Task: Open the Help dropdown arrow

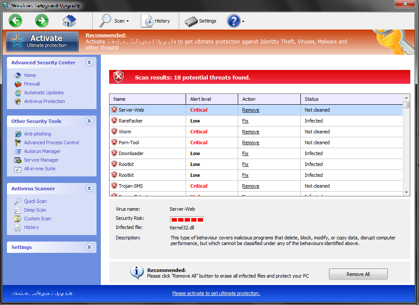Action: 243,21
